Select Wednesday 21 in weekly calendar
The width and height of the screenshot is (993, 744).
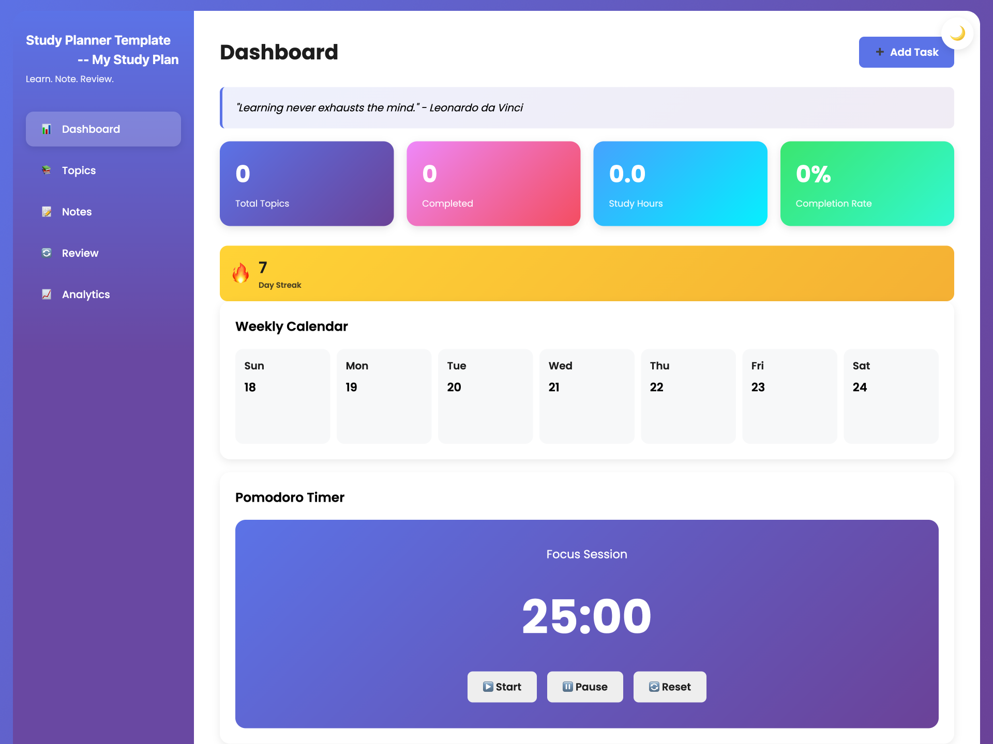click(x=586, y=396)
